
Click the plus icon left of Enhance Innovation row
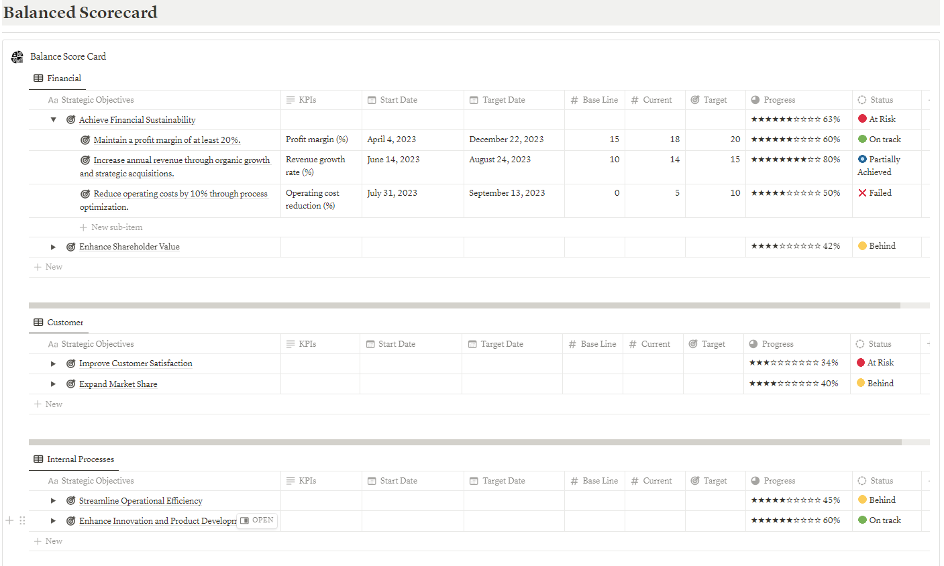pyautogui.click(x=9, y=520)
